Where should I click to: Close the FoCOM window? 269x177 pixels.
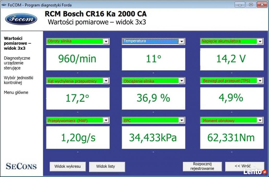click(x=262, y=5)
